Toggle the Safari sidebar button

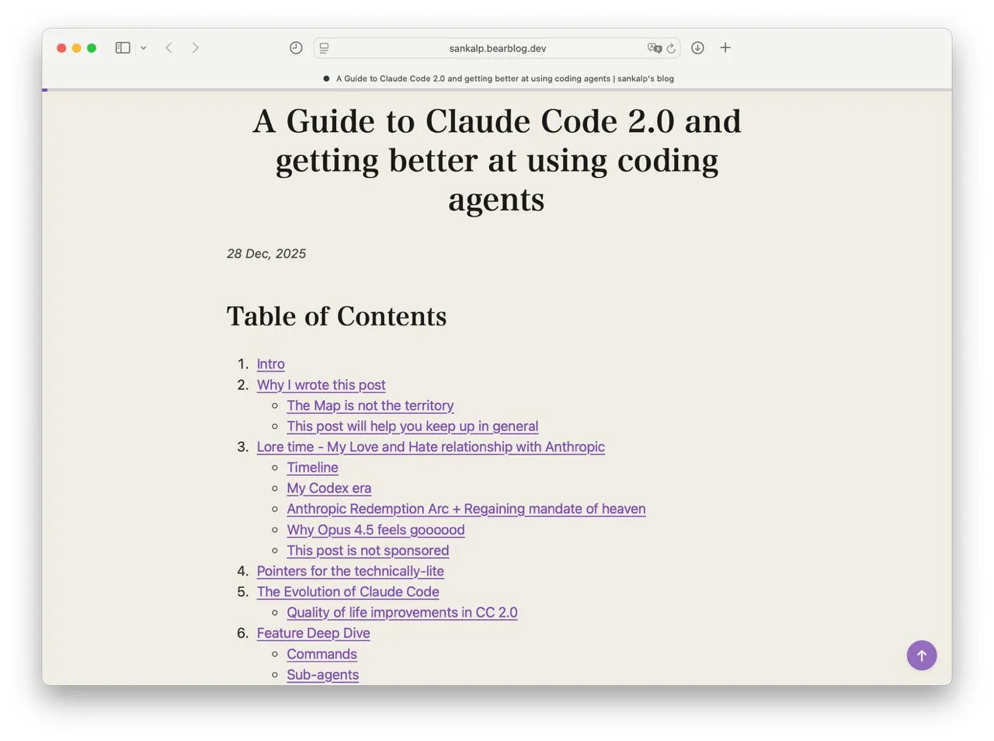(x=123, y=48)
